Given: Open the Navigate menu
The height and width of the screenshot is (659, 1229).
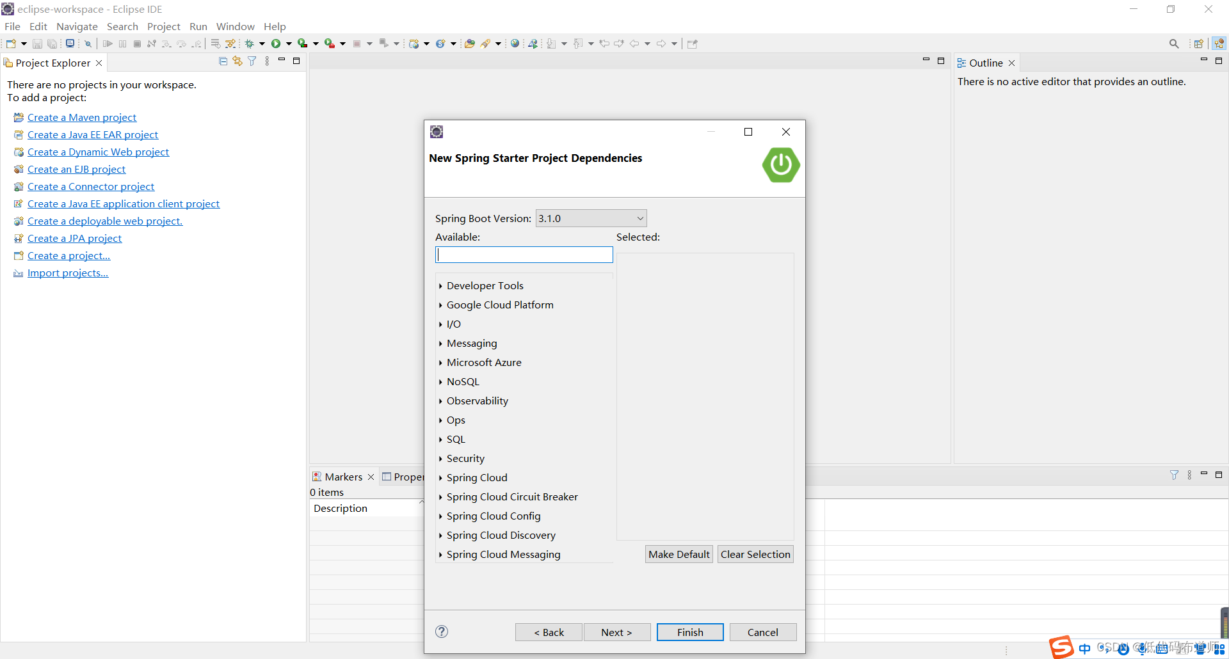Looking at the screenshot, I should (77, 26).
